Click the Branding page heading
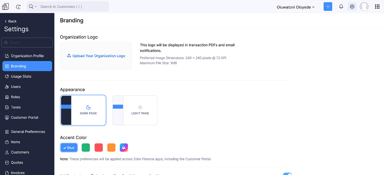384x175 pixels. (x=72, y=20)
